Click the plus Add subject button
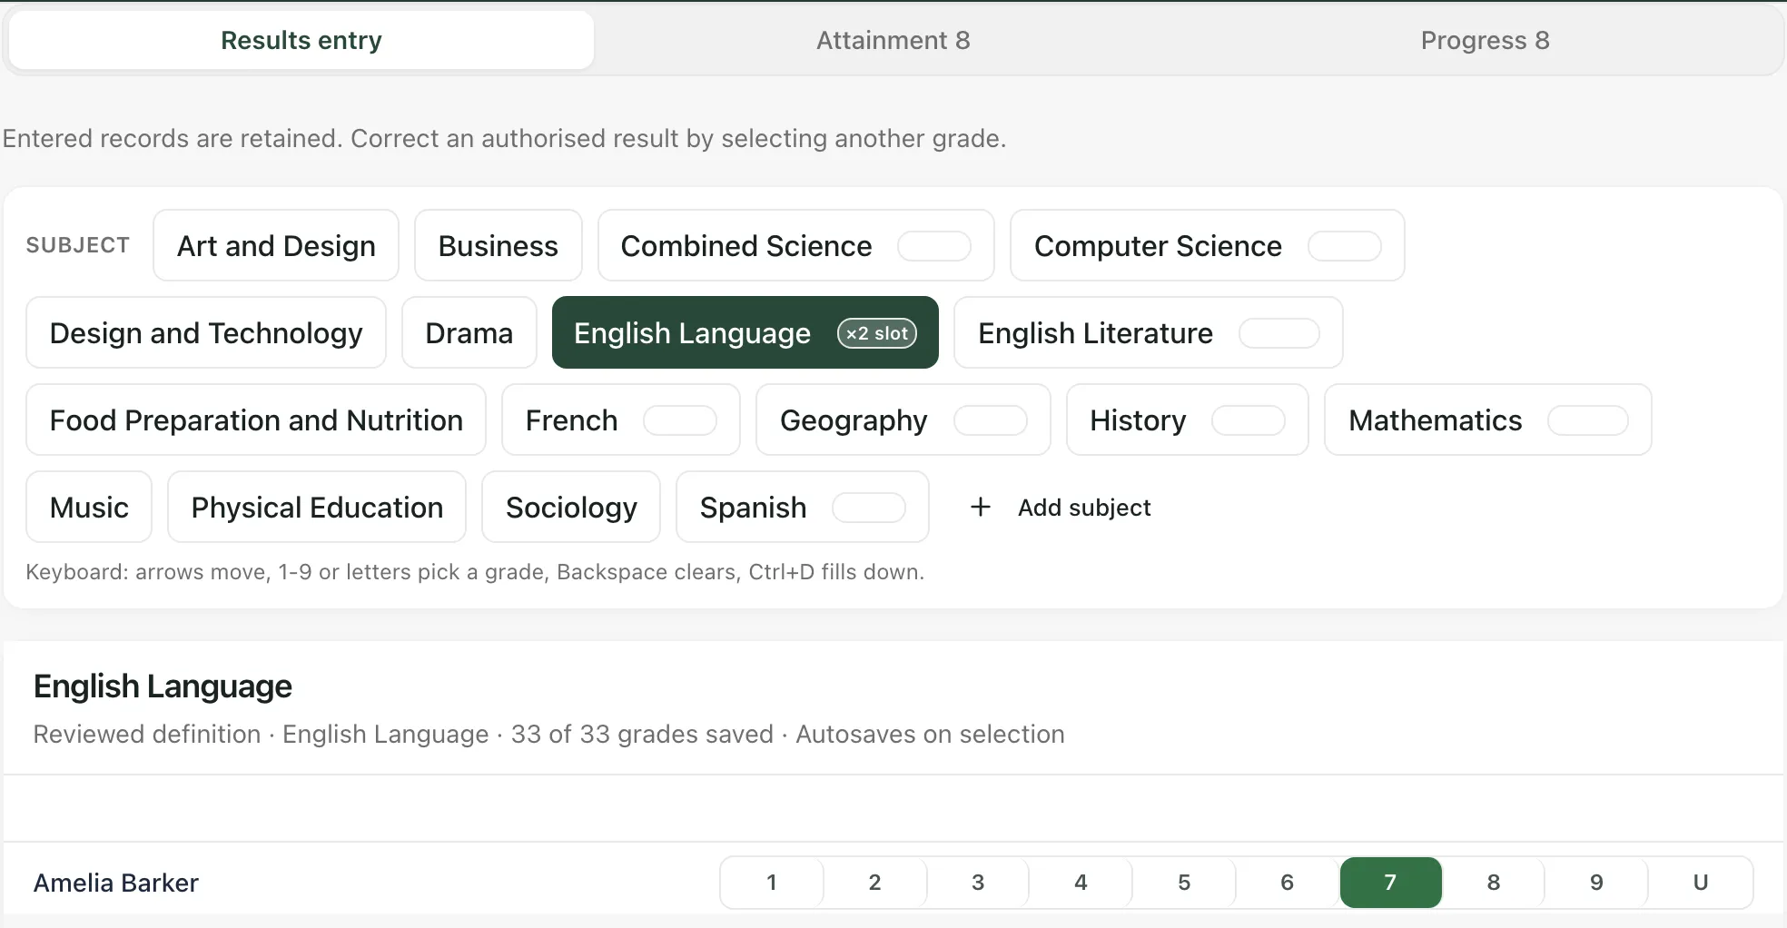Viewport: 1787px width, 928px height. click(x=1060, y=507)
